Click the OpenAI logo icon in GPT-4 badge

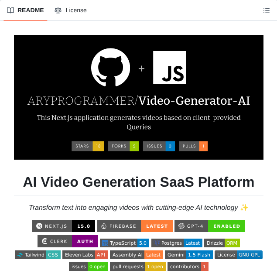181,226
